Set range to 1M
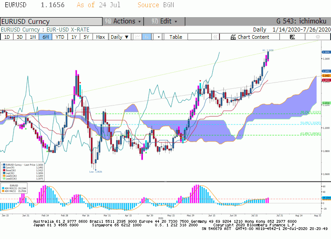Image resolution: width=331 pixels, height=239 pixels. tap(32, 37)
